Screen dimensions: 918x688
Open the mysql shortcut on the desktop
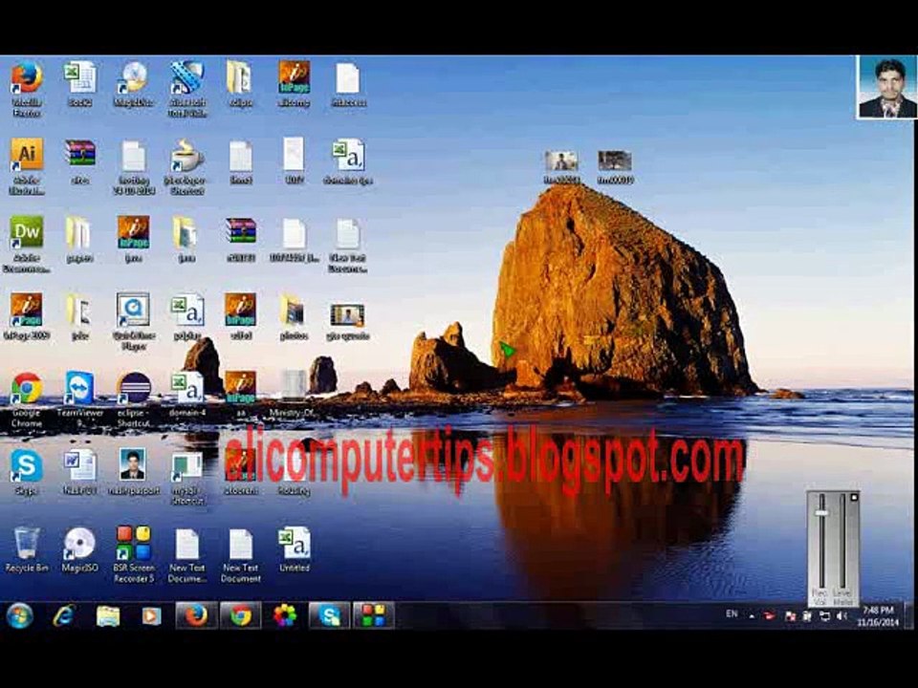point(187,478)
